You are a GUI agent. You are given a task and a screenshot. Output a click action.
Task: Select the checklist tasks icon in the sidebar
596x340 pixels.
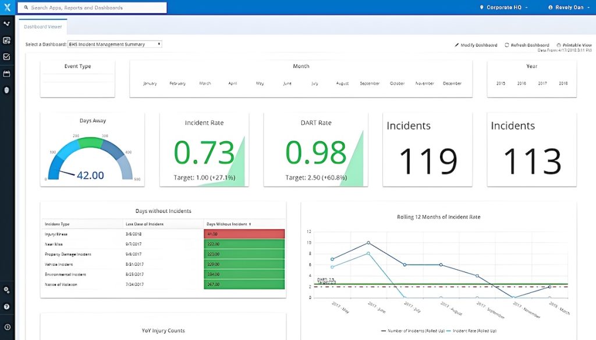pos(7,56)
